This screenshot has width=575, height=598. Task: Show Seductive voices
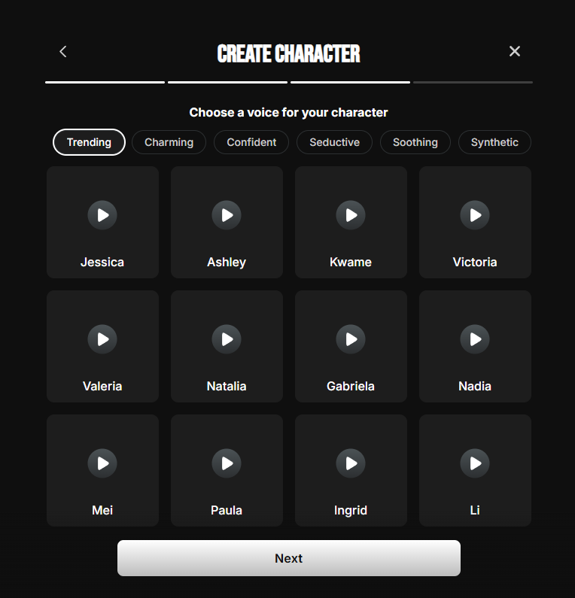(x=334, y=142)
